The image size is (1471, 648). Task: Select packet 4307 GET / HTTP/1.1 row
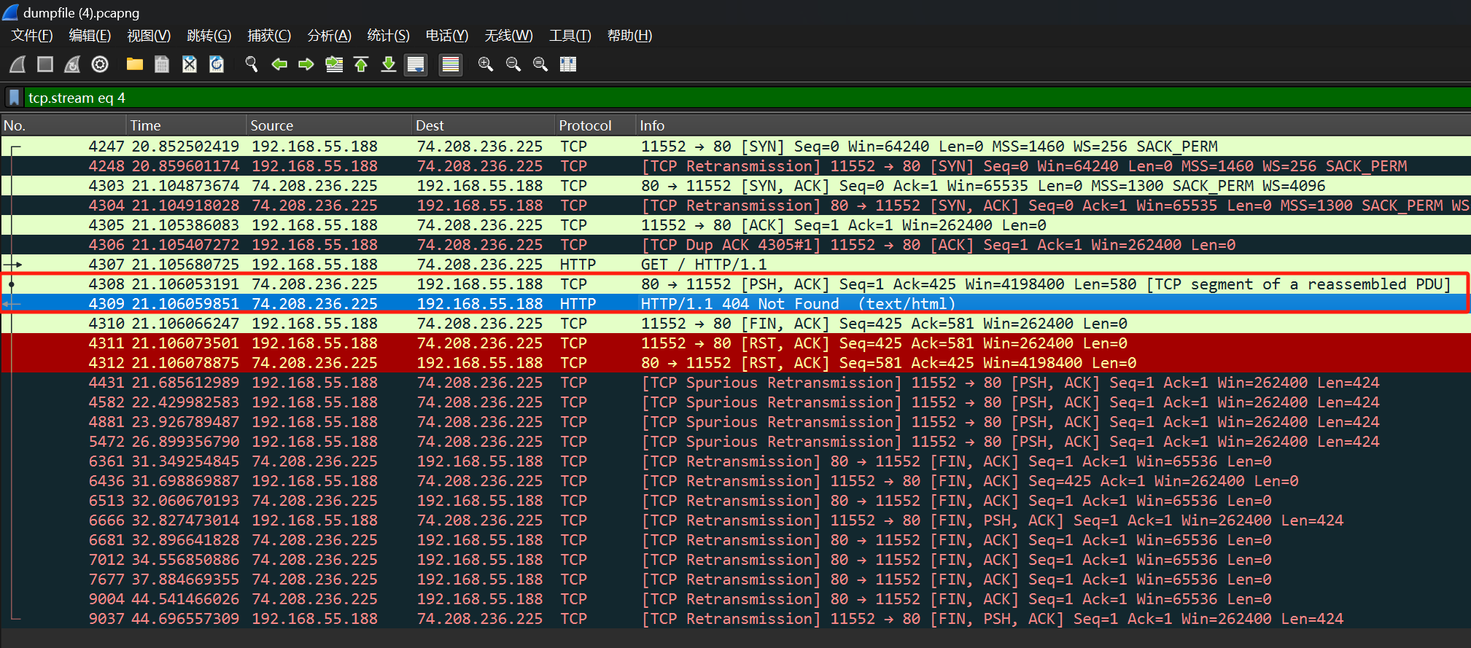point(729,265)
